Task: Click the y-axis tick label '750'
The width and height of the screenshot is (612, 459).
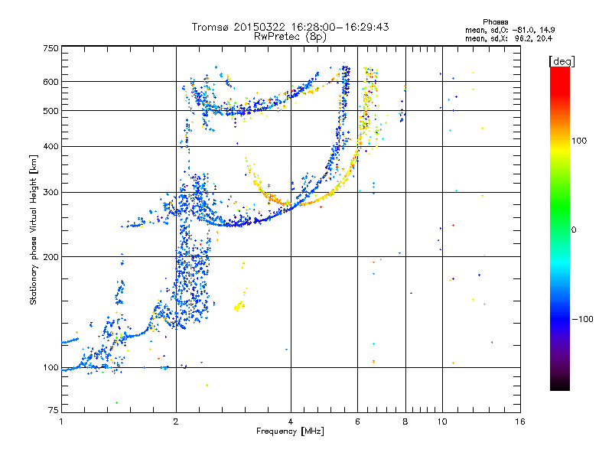Action: pos(51,48)
